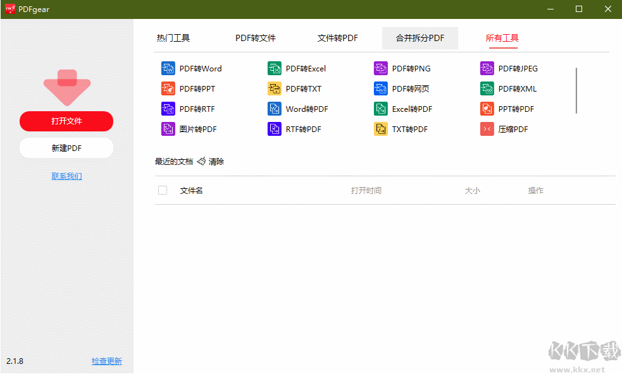Image resolution: width=622 pixels, height=374 pixels.
Task: Switch to the PDF转文件 tab
Action: click(x=256, y=38)
